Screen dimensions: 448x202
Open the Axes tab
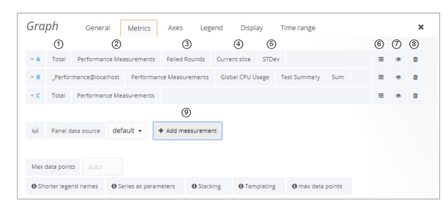pos(175,27)
